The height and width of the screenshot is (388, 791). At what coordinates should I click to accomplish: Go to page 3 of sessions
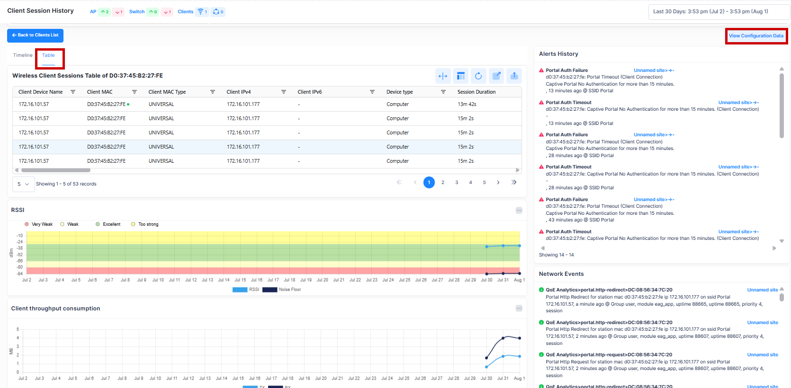tap(457, 183)
